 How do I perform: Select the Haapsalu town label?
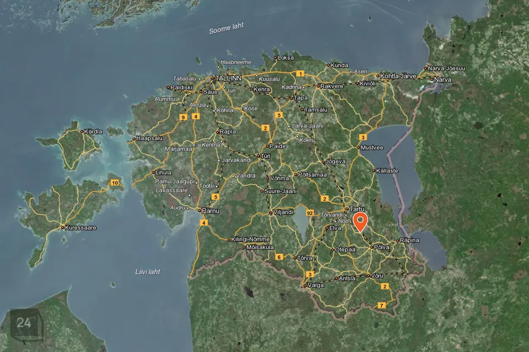pyautogui.click(x=149, y=139)
